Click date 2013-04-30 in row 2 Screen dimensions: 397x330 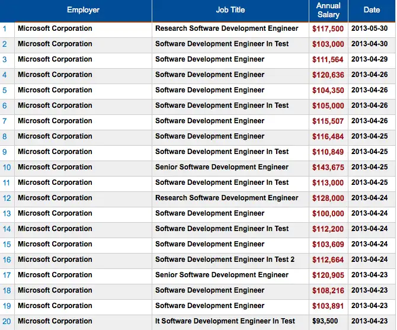(x=369, y=44)
